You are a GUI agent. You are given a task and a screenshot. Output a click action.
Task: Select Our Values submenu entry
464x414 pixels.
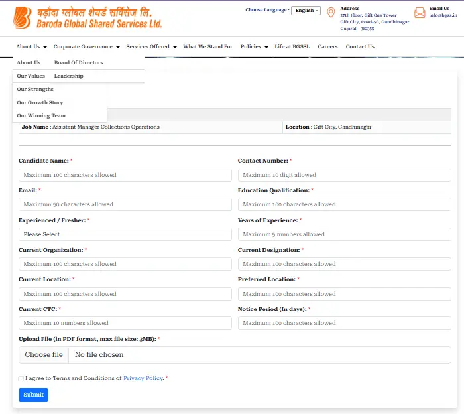tap(30, 76)
